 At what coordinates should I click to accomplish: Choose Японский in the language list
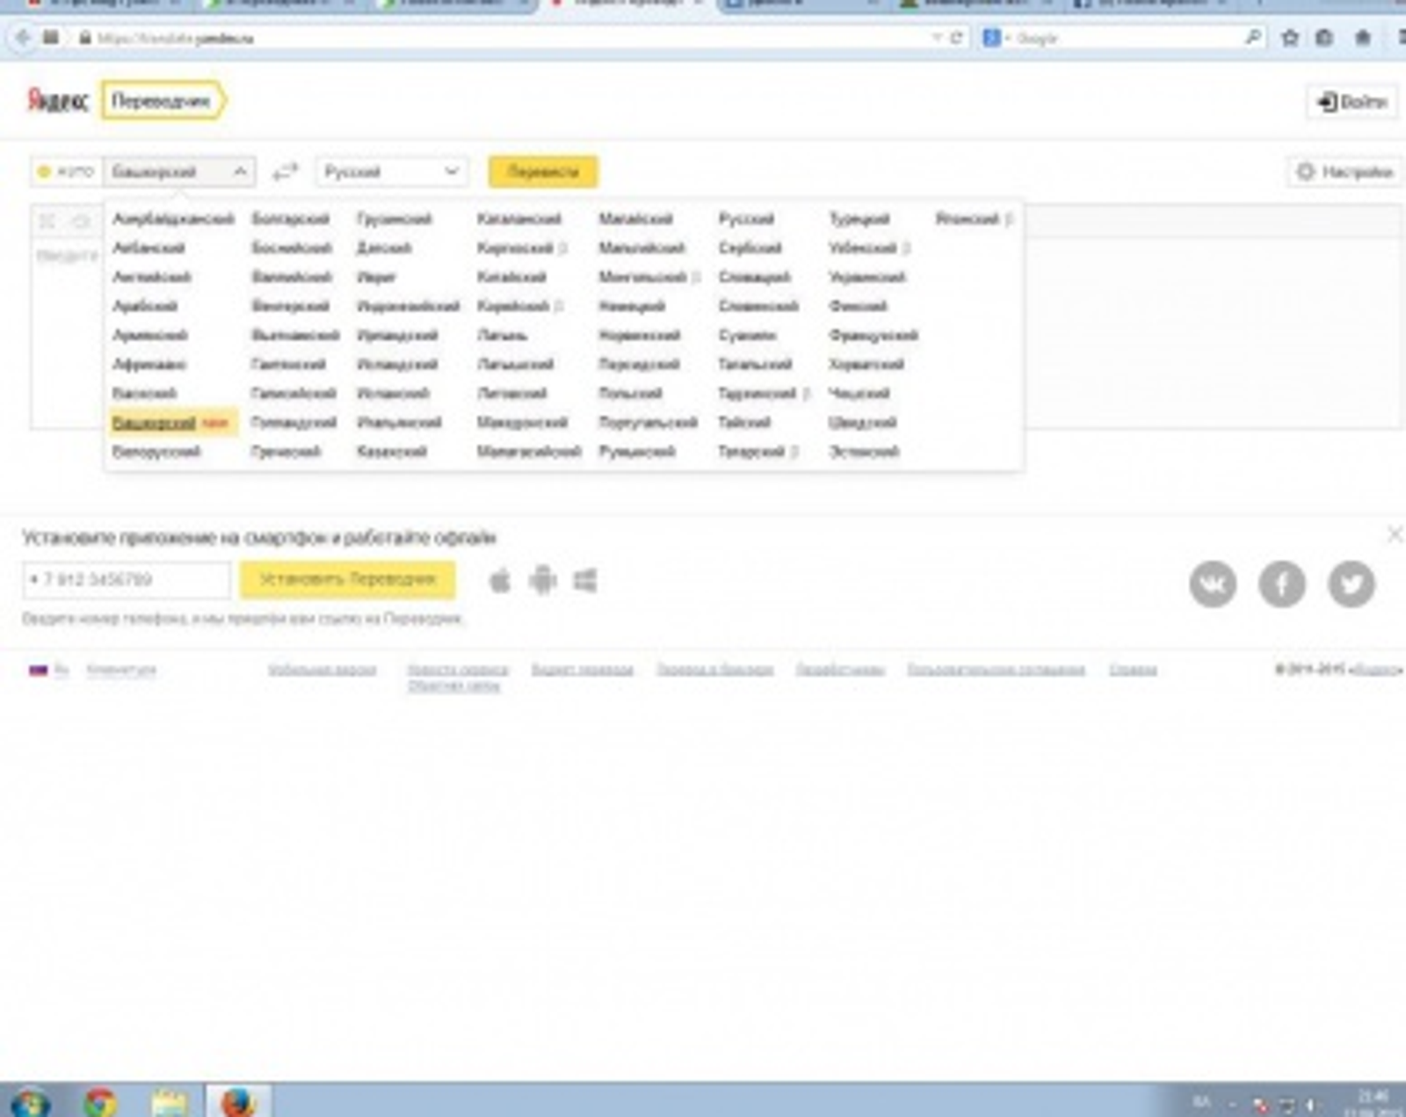[x=967, y=219]
